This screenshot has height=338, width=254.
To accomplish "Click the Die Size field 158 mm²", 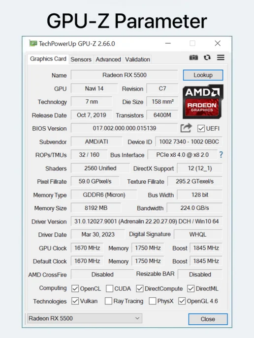I will [x=162, y=102].
